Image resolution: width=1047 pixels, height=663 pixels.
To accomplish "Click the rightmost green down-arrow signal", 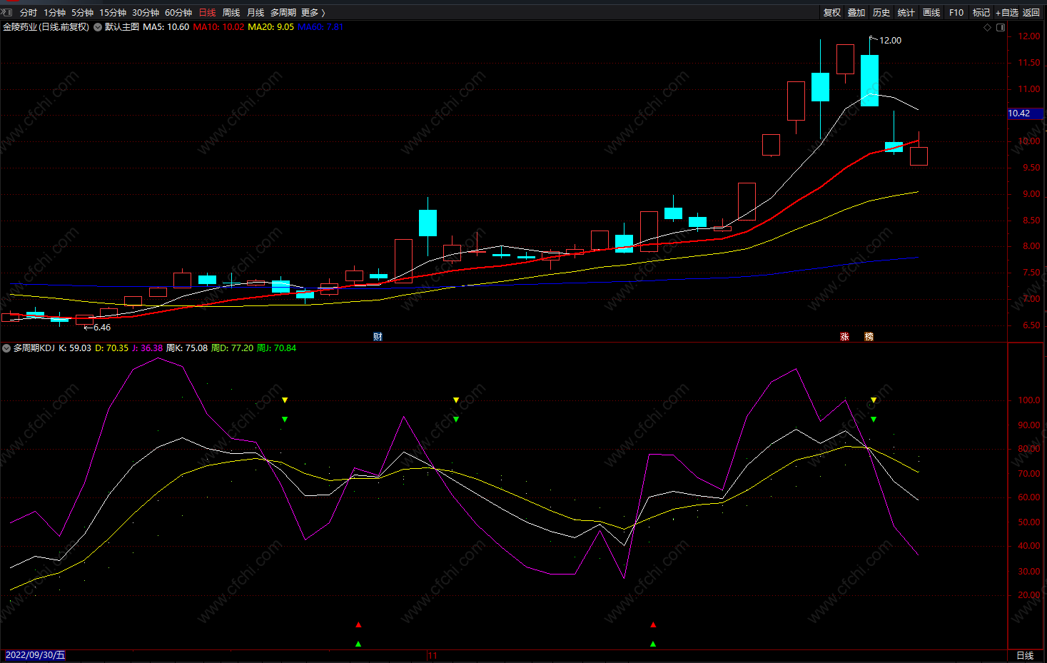I will 874,420.
